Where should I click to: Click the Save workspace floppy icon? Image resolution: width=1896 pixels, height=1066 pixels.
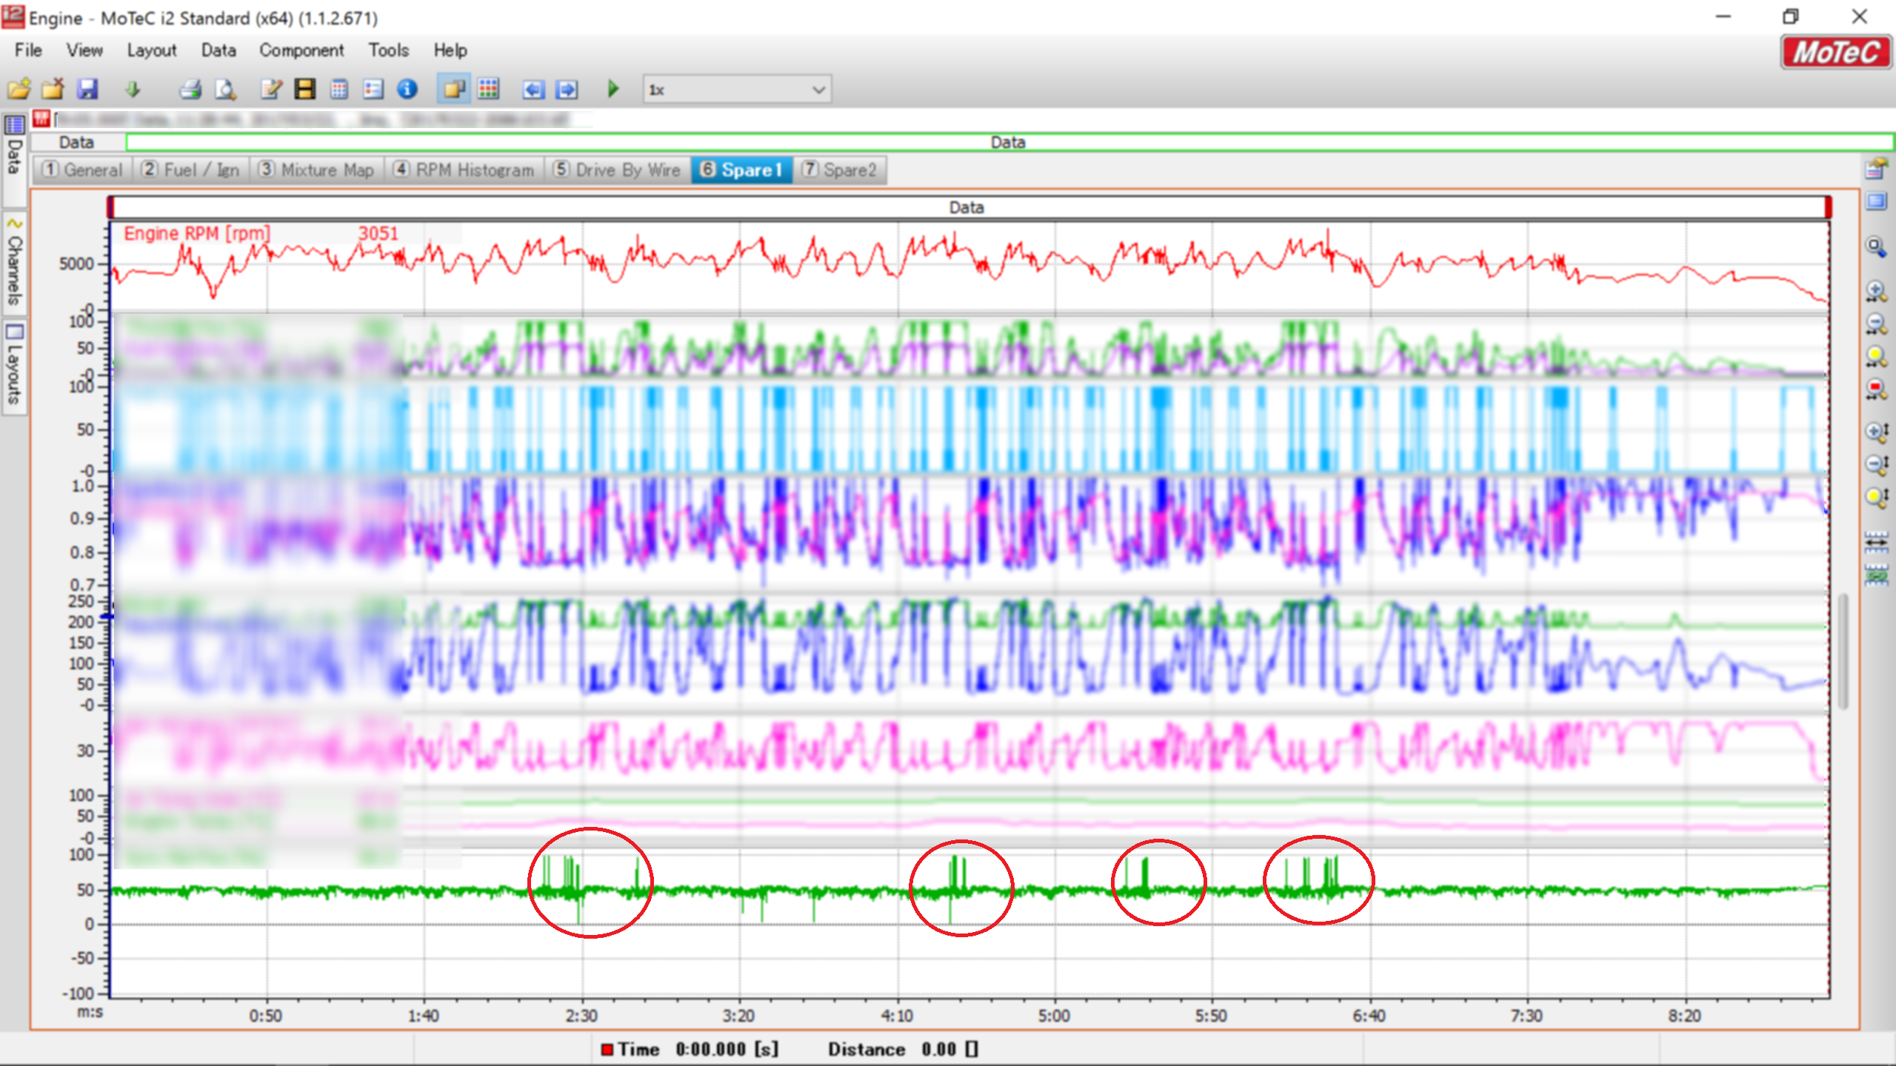pyautogui.click(x=88, y=90)
